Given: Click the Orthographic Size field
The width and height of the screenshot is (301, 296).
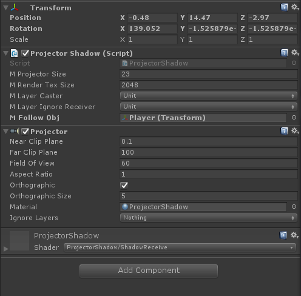Looking at the screenshot, I should point(209,196).
